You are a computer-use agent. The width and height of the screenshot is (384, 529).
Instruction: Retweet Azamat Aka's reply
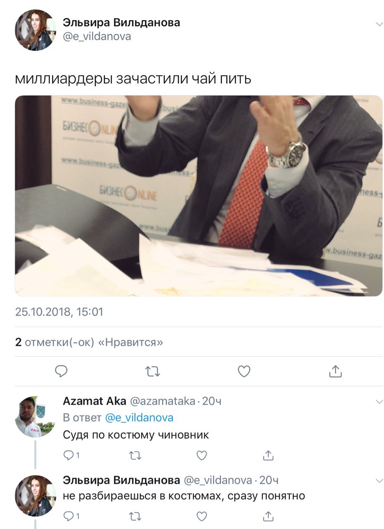[135, 455]
